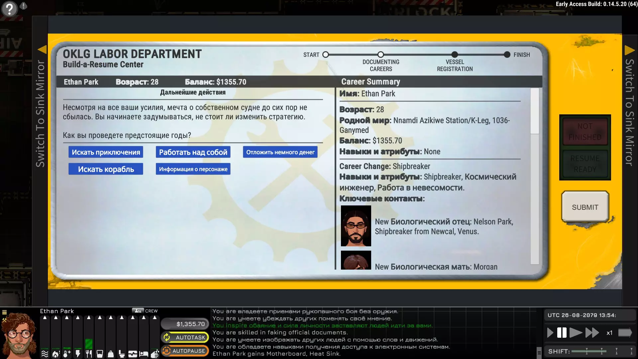Toggle the AUTOTASK switch
The height and width of the screenshot is (359, 638).
[x=185, y=337]
